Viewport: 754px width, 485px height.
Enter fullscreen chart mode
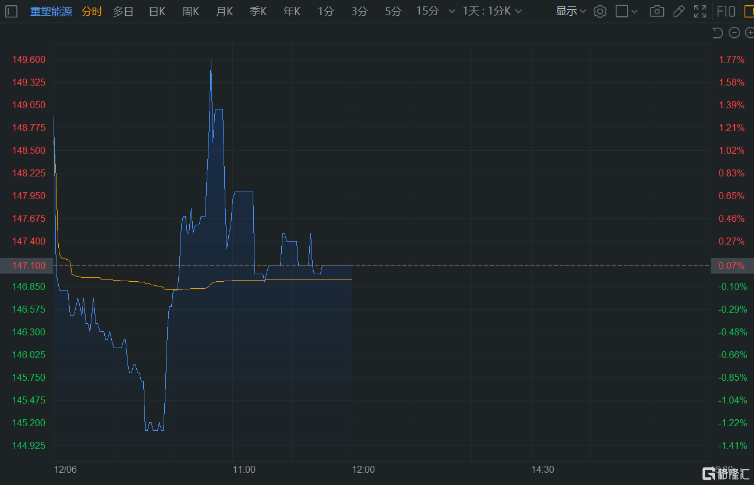(700, 11)
